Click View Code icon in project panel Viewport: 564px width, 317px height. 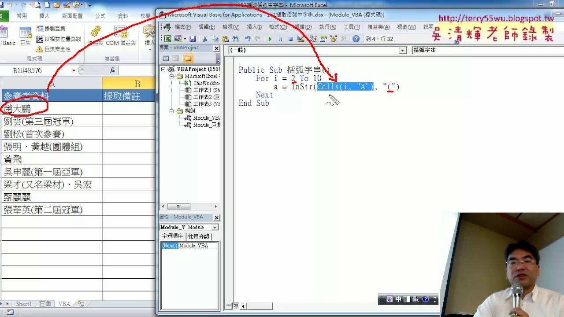tap(166, 58)
